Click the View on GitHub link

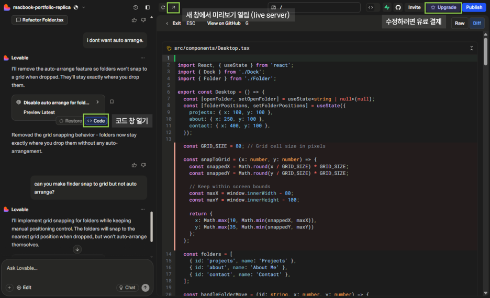(x=224, y=24)
